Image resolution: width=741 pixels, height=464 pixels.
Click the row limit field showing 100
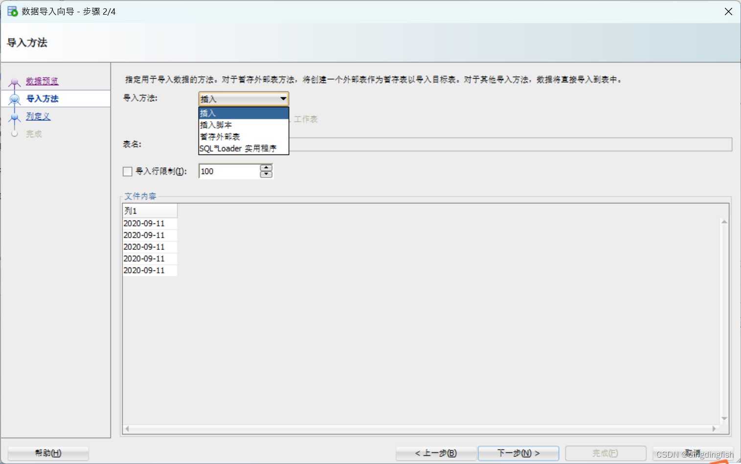tap(229, 172)
